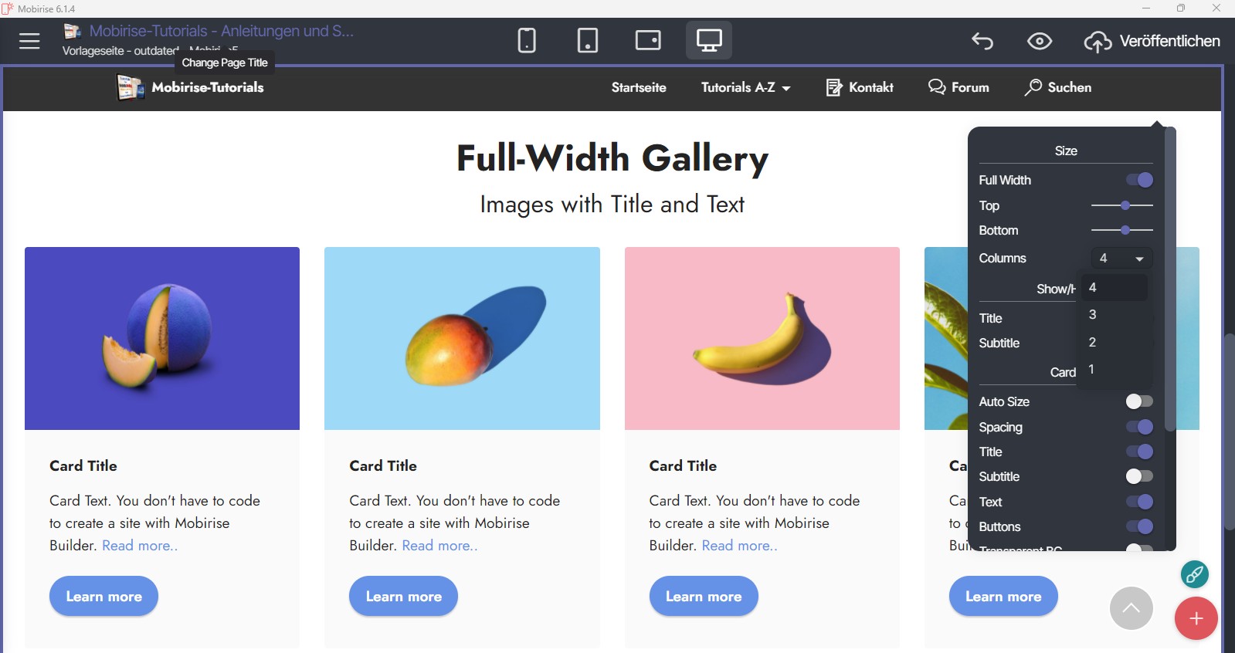Toggle the Full Width switch
The width and height of the screenshot is (1235, 653).
tap(1139, 180)
